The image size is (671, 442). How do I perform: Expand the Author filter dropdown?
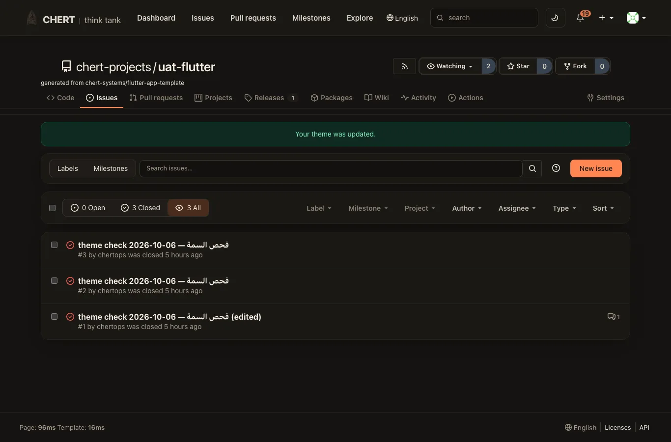point(467,208)
